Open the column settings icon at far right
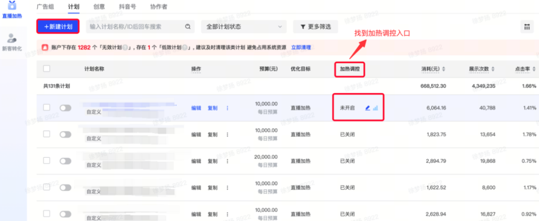The width and height of the screenshot is (539, 221). click(527, 27)
